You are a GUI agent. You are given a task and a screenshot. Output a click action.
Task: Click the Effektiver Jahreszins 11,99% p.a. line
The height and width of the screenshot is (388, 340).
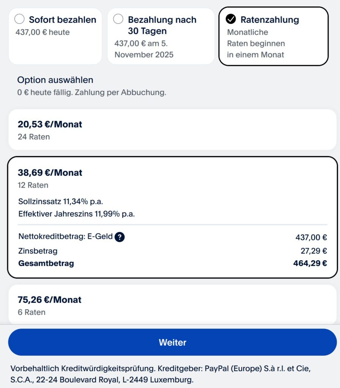76,214
